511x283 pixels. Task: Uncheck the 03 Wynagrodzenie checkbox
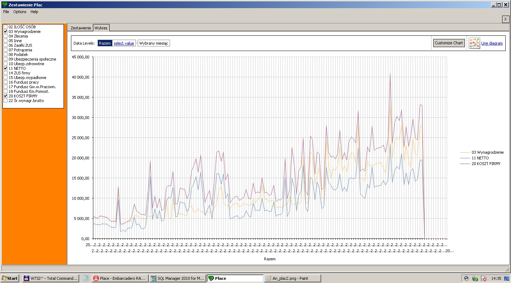(x=6, y=32)
